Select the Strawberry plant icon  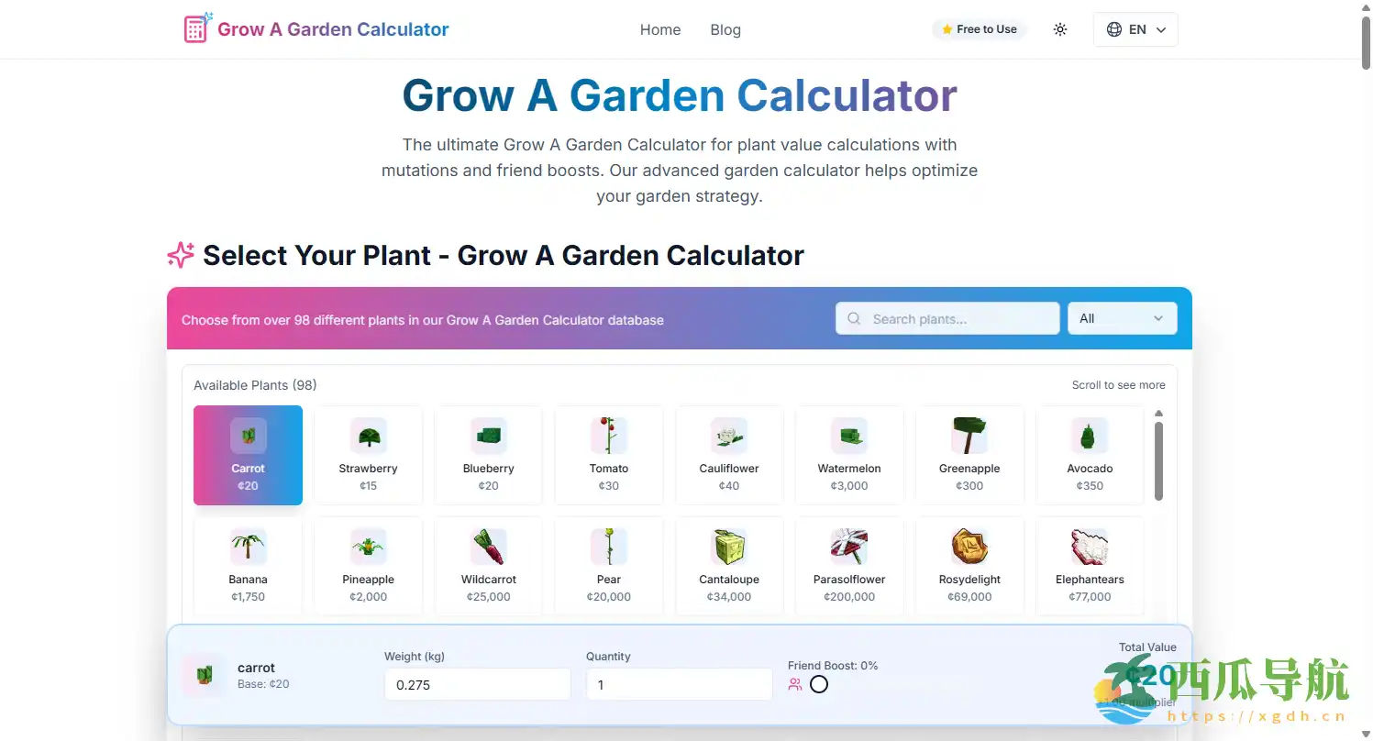pos(368,437)
